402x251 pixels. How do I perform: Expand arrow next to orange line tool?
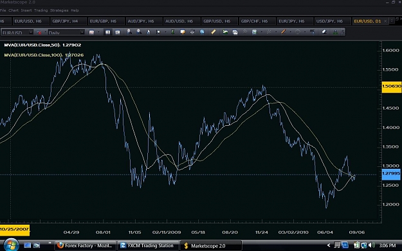click(291, 32)
